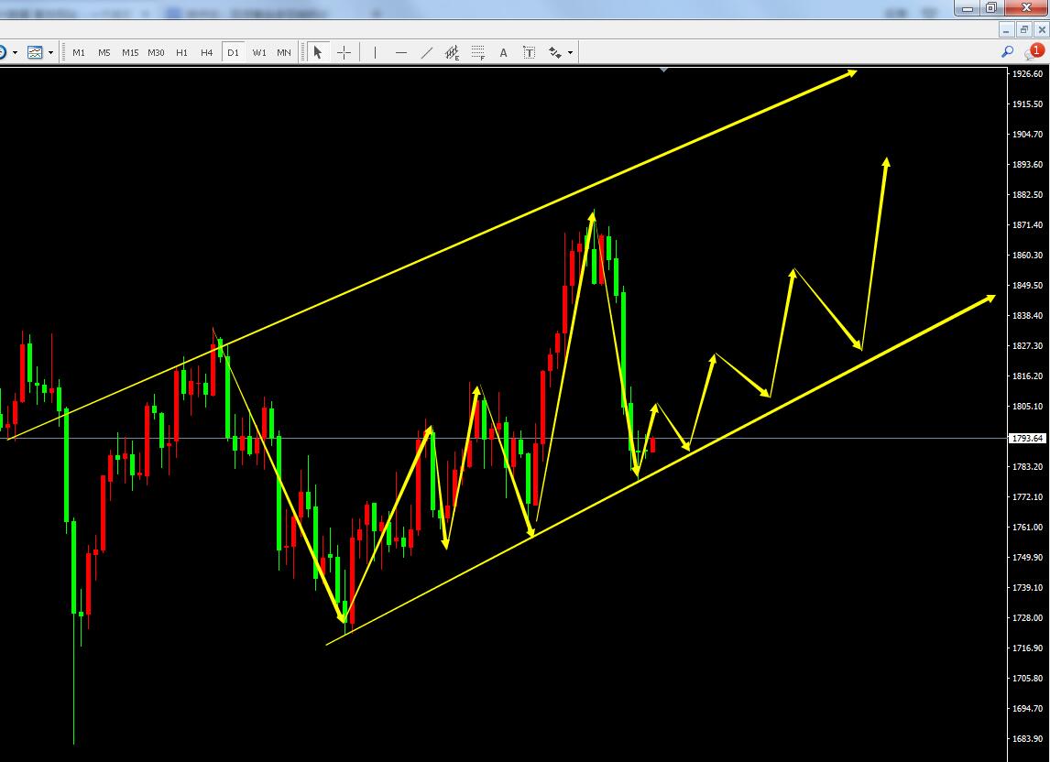Image resolution: width=1050 pixels, height=762 pixels.
Task: Switch chart to M1 timeframe
Action: (x=79, y=52)
